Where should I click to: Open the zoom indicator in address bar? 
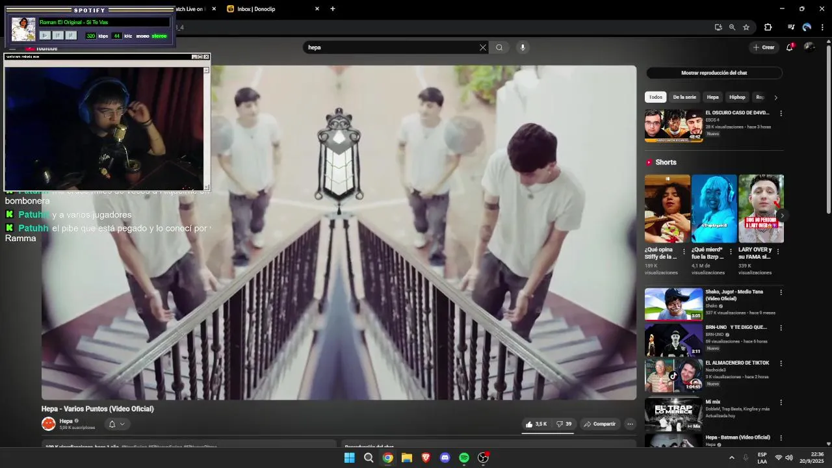coord(732,27)
